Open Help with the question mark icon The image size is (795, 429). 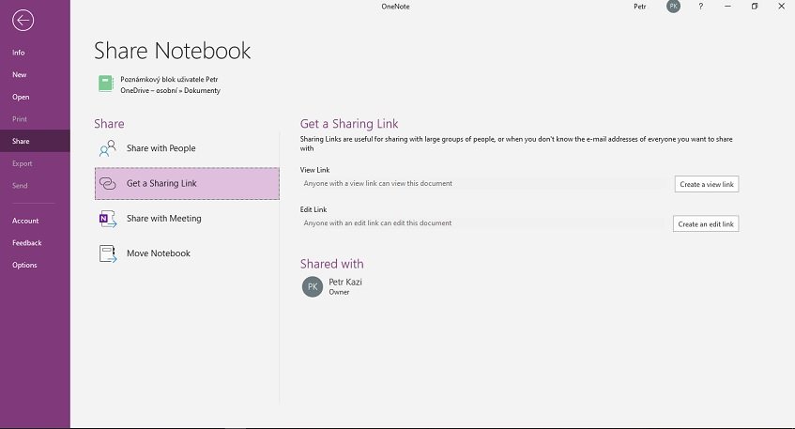click(x=701, y=7)
